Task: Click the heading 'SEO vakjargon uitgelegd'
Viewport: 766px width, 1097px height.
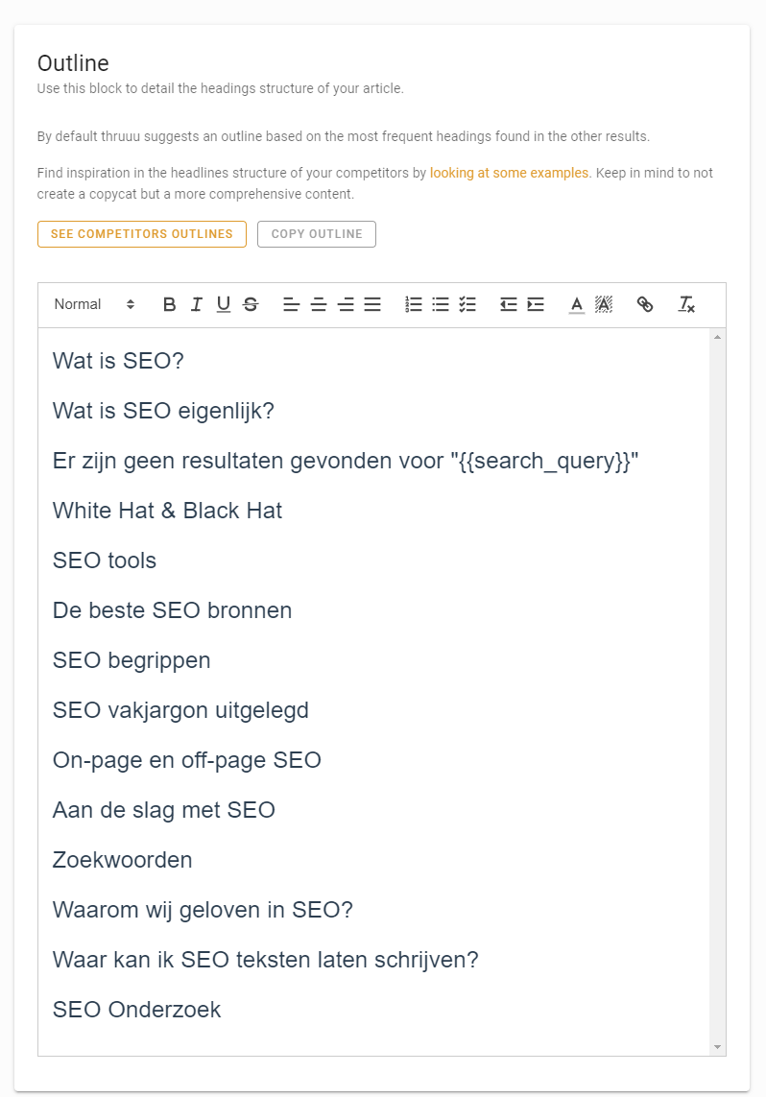Action: [180, 710]
